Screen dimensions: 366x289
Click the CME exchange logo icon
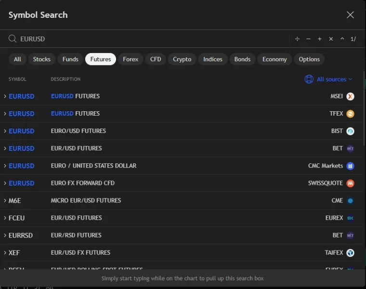click(x=350, y=200)
